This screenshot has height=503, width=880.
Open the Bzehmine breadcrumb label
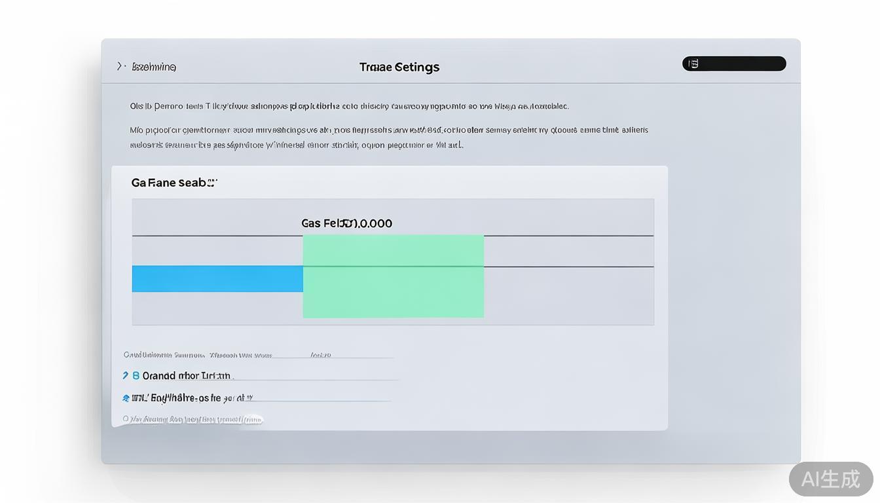pyautogui.click(x=154, y=67)
